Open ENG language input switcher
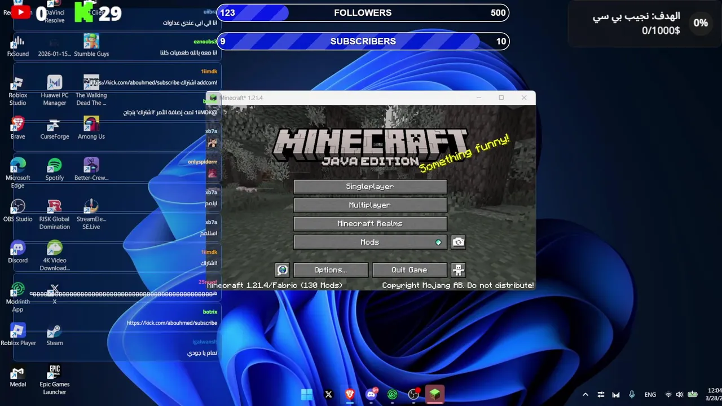The image size is (722, 406). coord(650,395)
